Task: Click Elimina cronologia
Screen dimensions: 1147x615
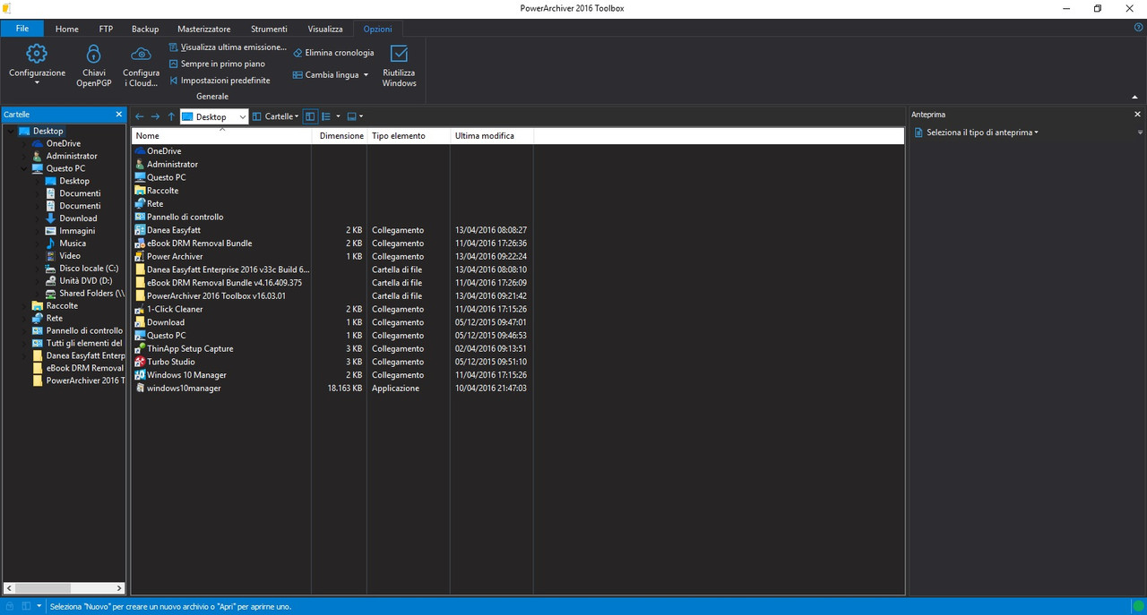Action: tap(333, 53)
